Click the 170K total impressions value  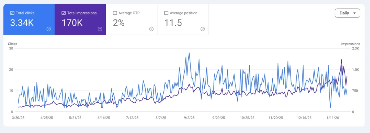[x=72, y=23]
